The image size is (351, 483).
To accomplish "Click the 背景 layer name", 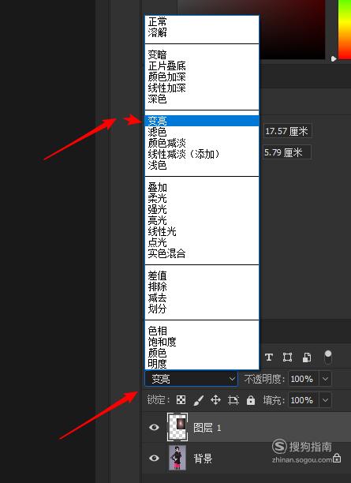I will click(x=203, y=459).
